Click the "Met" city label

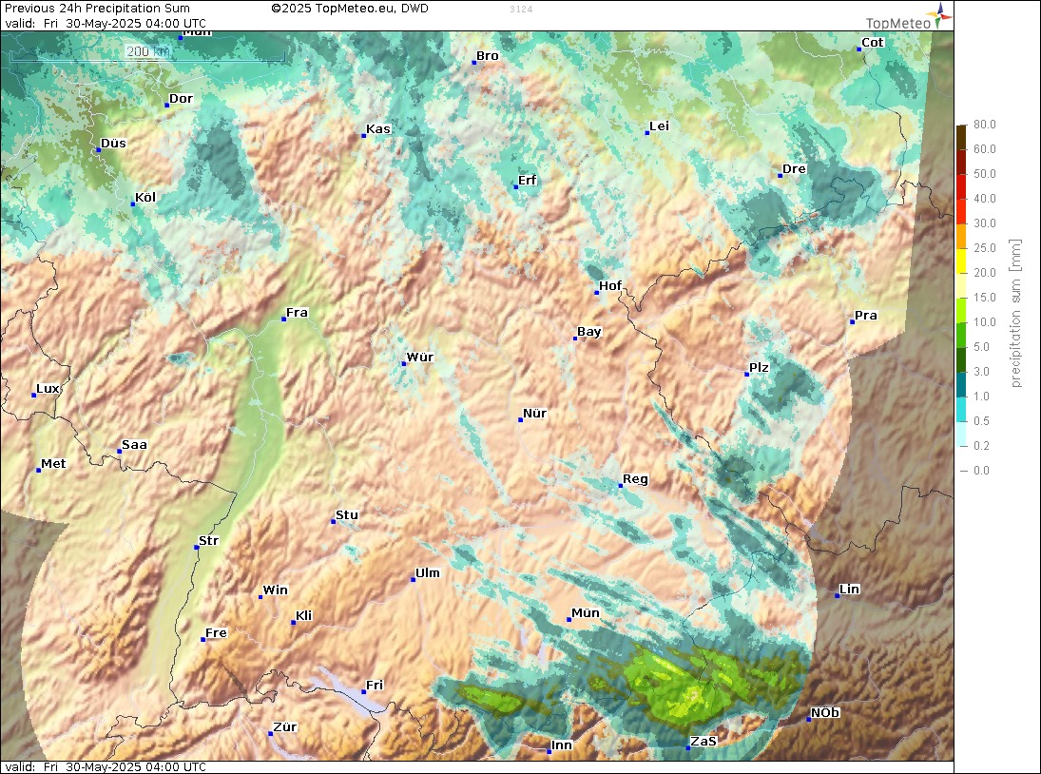click(x=53, y=464)
